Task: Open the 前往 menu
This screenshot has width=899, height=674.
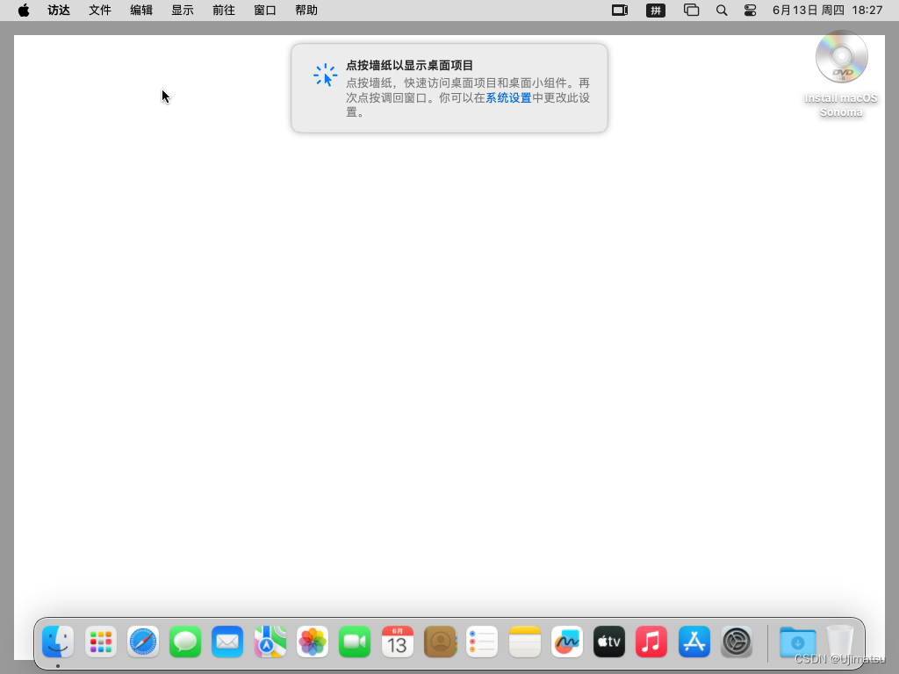Action: point(224,11)
